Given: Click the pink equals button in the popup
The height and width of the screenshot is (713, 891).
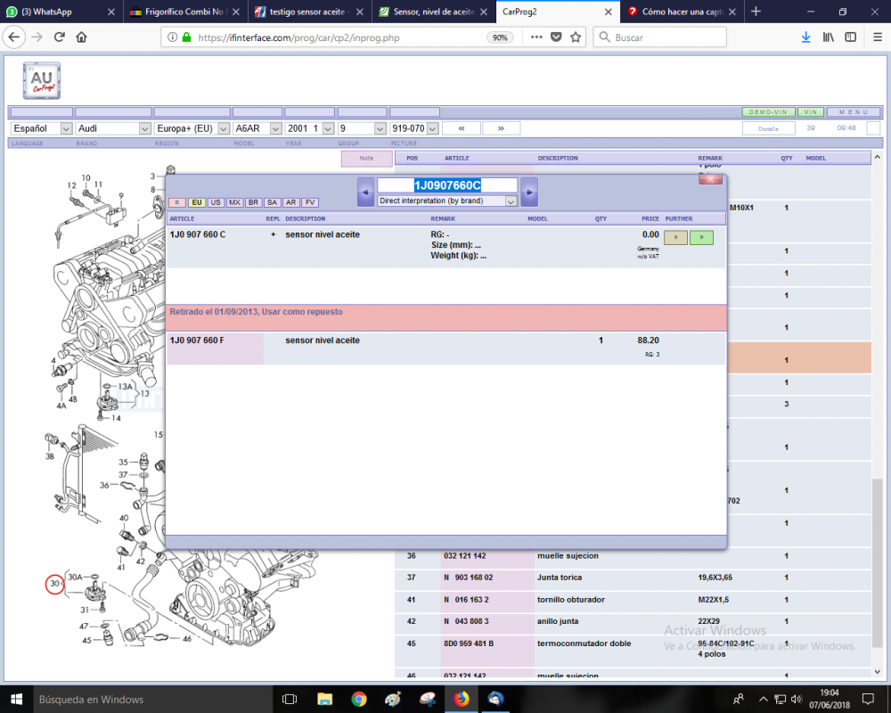Looking at the screenshot, I should [176, 202].
